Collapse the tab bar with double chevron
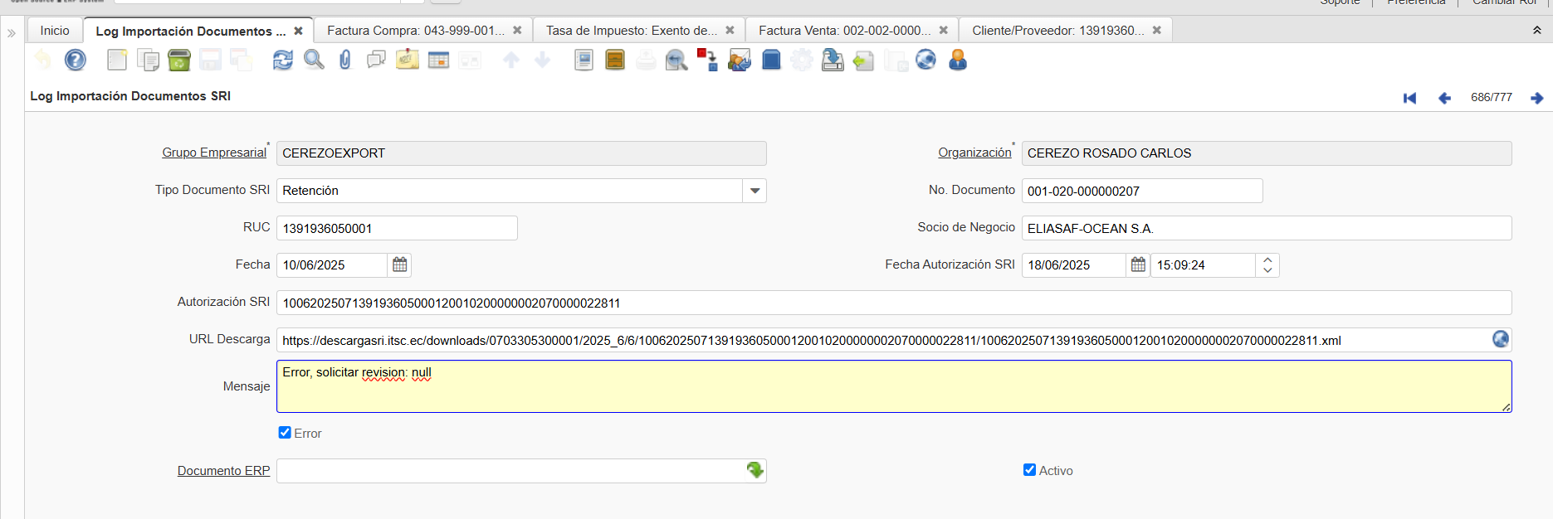 [1536, 31]
